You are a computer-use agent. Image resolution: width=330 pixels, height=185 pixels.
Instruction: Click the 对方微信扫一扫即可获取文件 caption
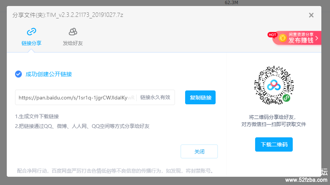point(274,124)
